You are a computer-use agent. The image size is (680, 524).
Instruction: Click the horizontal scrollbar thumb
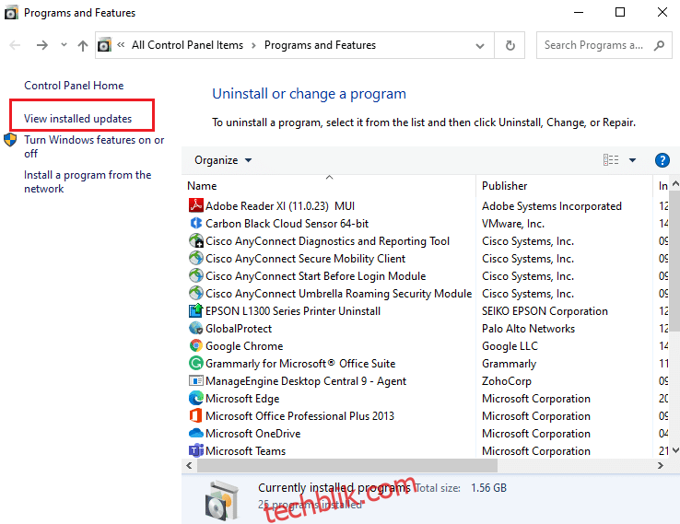click(347, 465)
